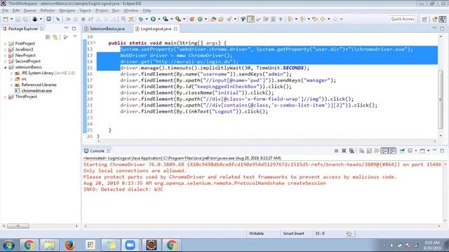Toggle Link with Editor in Package Explorer

click(x=55, y=37)
